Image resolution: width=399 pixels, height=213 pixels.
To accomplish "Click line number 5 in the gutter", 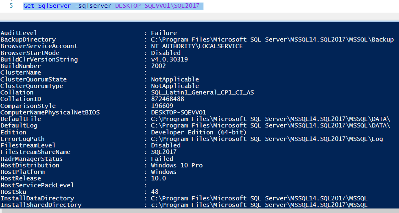I will point(11,6).
